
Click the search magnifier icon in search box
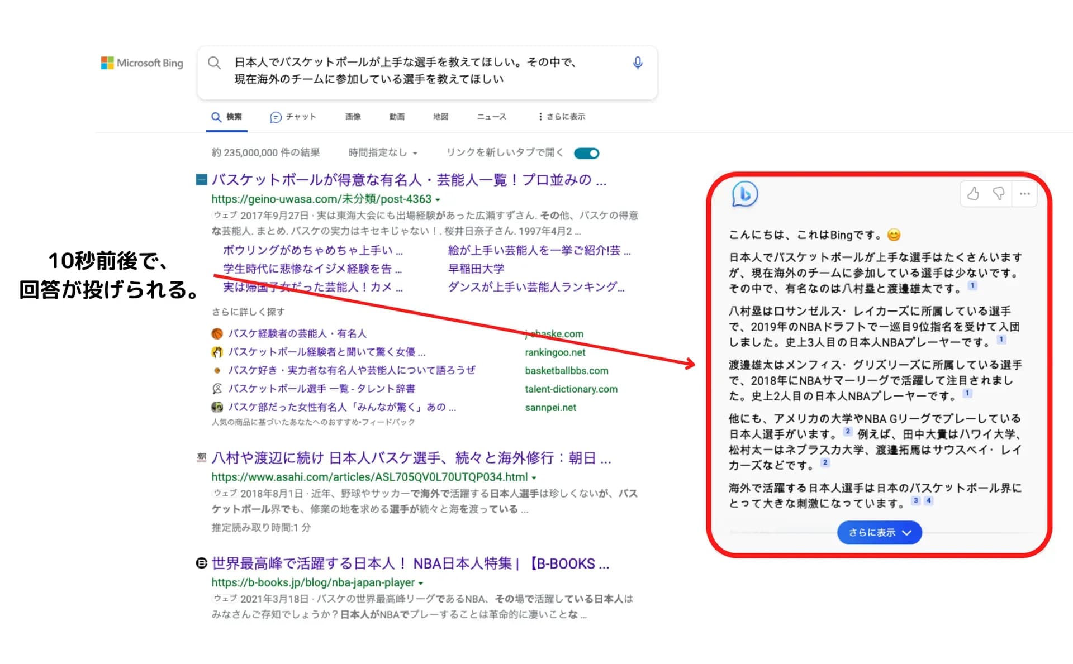click(214, 63)
